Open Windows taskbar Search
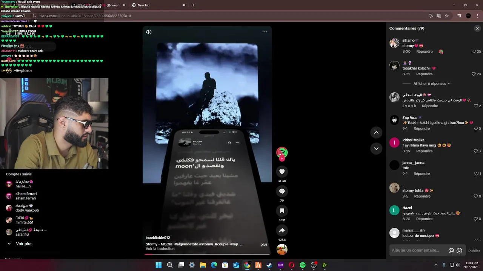Screen dimensions: 483x271 [170, 265]
